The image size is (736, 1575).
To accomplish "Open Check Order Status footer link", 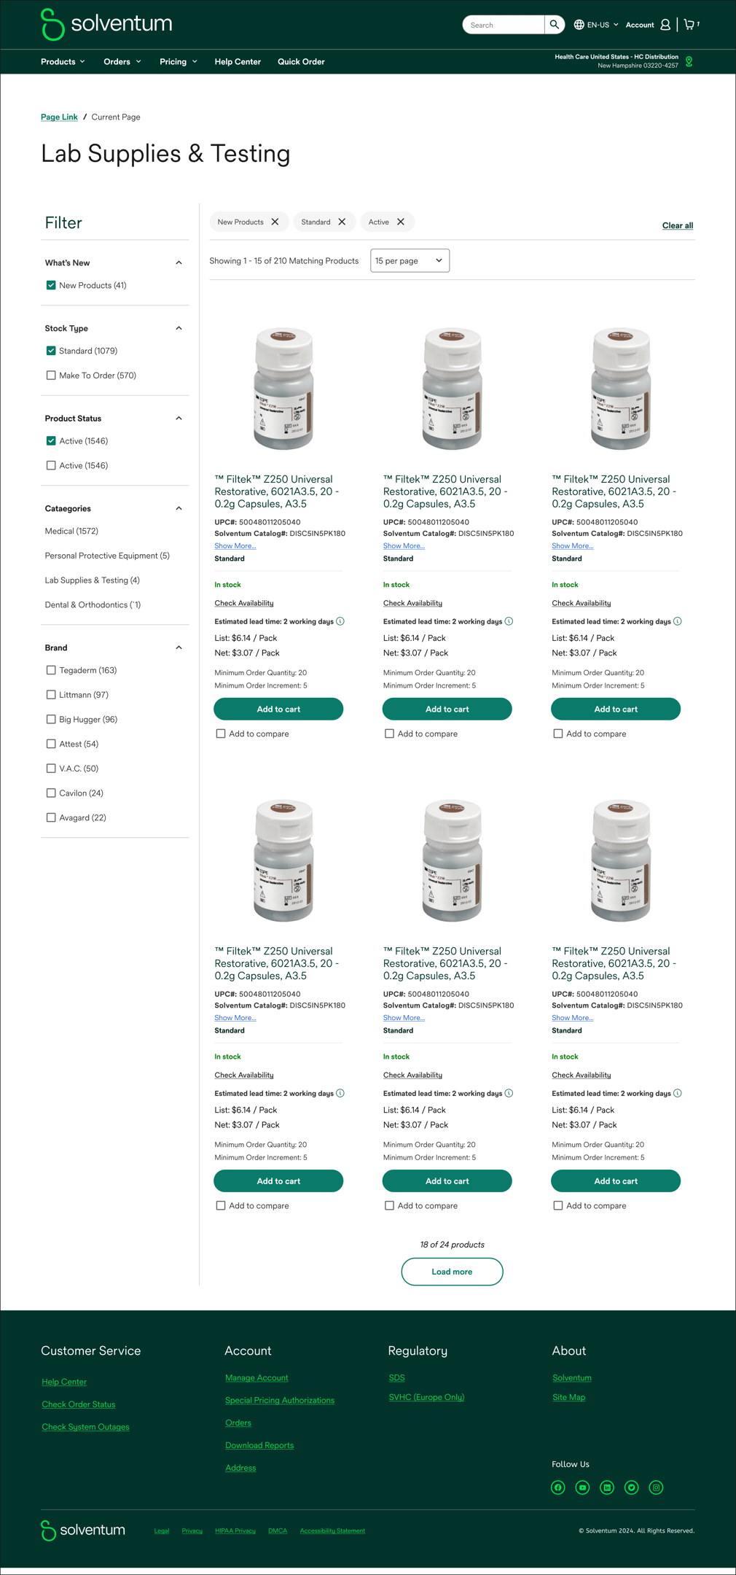I will coord(79,1404).
